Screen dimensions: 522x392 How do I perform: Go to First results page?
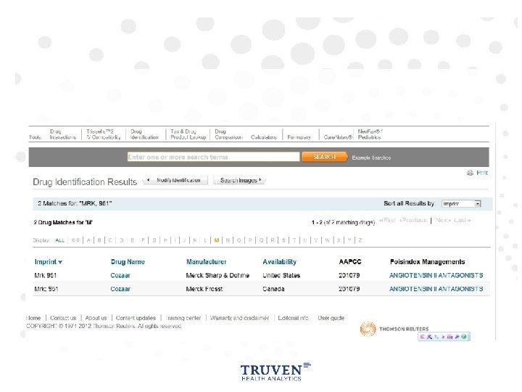(388, 220)
